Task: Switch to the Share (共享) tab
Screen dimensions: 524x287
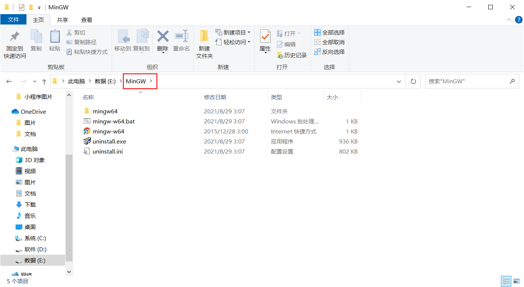Action: 63,20
